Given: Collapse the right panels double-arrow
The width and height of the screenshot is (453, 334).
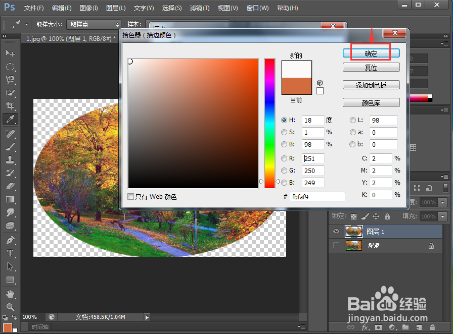Looking at the screenshot, I should pos(446,36).
